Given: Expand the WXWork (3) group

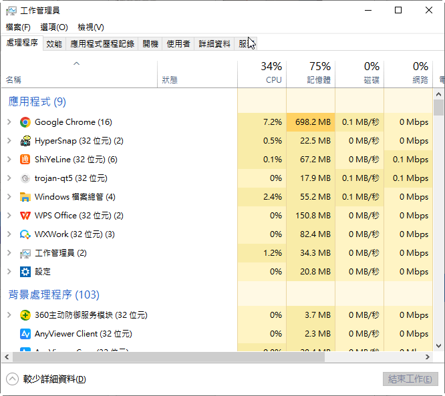Looking at the screenshot, I should pos(9,234).
